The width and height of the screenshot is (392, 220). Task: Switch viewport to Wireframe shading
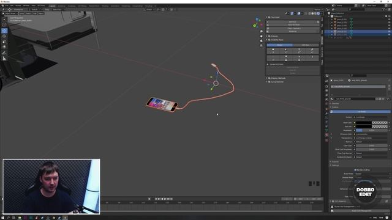pyautogui.click(x=309, y=13)
